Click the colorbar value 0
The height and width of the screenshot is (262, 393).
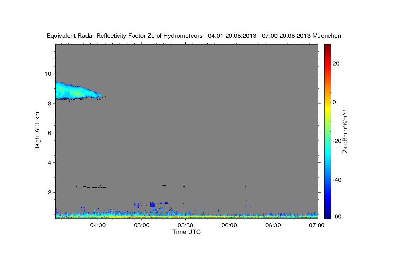point(334,102)
